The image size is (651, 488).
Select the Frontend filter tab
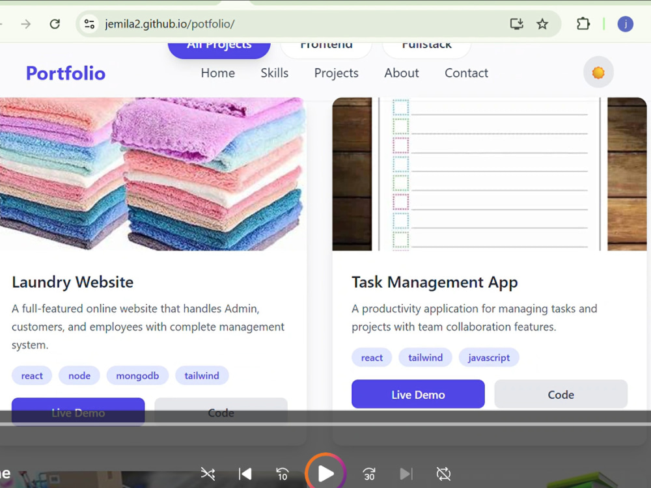click(326, 50)
